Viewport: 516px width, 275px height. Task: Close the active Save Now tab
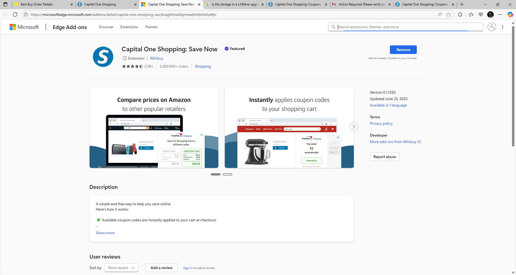[x=199, y=4]
